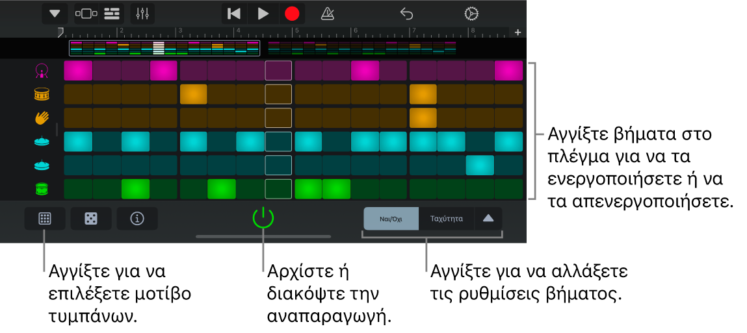This screenshot has height=333, width=747.
Task: Select the snare drum row icon
Action: [x=42, y=95]
